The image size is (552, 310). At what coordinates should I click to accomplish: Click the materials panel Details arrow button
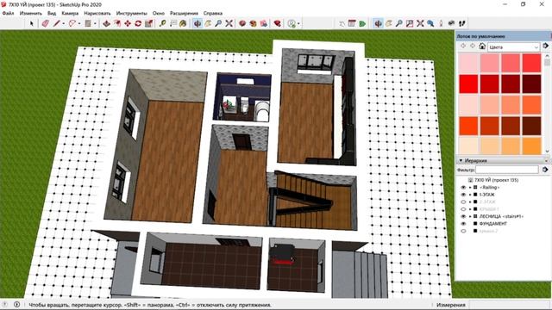545,46
